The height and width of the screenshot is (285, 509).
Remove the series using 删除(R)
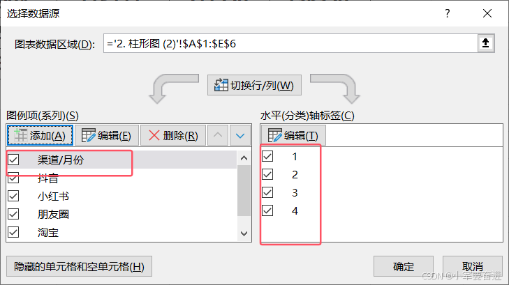tap(173, 135)
